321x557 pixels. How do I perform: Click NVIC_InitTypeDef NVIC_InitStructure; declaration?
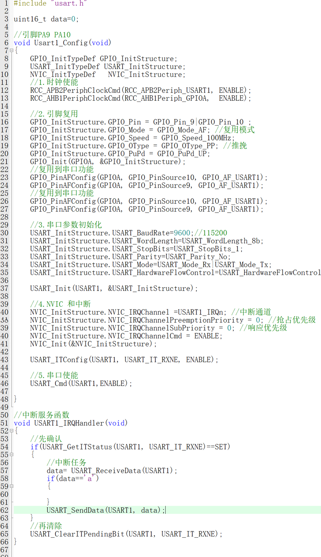click(x=108, y=74)
